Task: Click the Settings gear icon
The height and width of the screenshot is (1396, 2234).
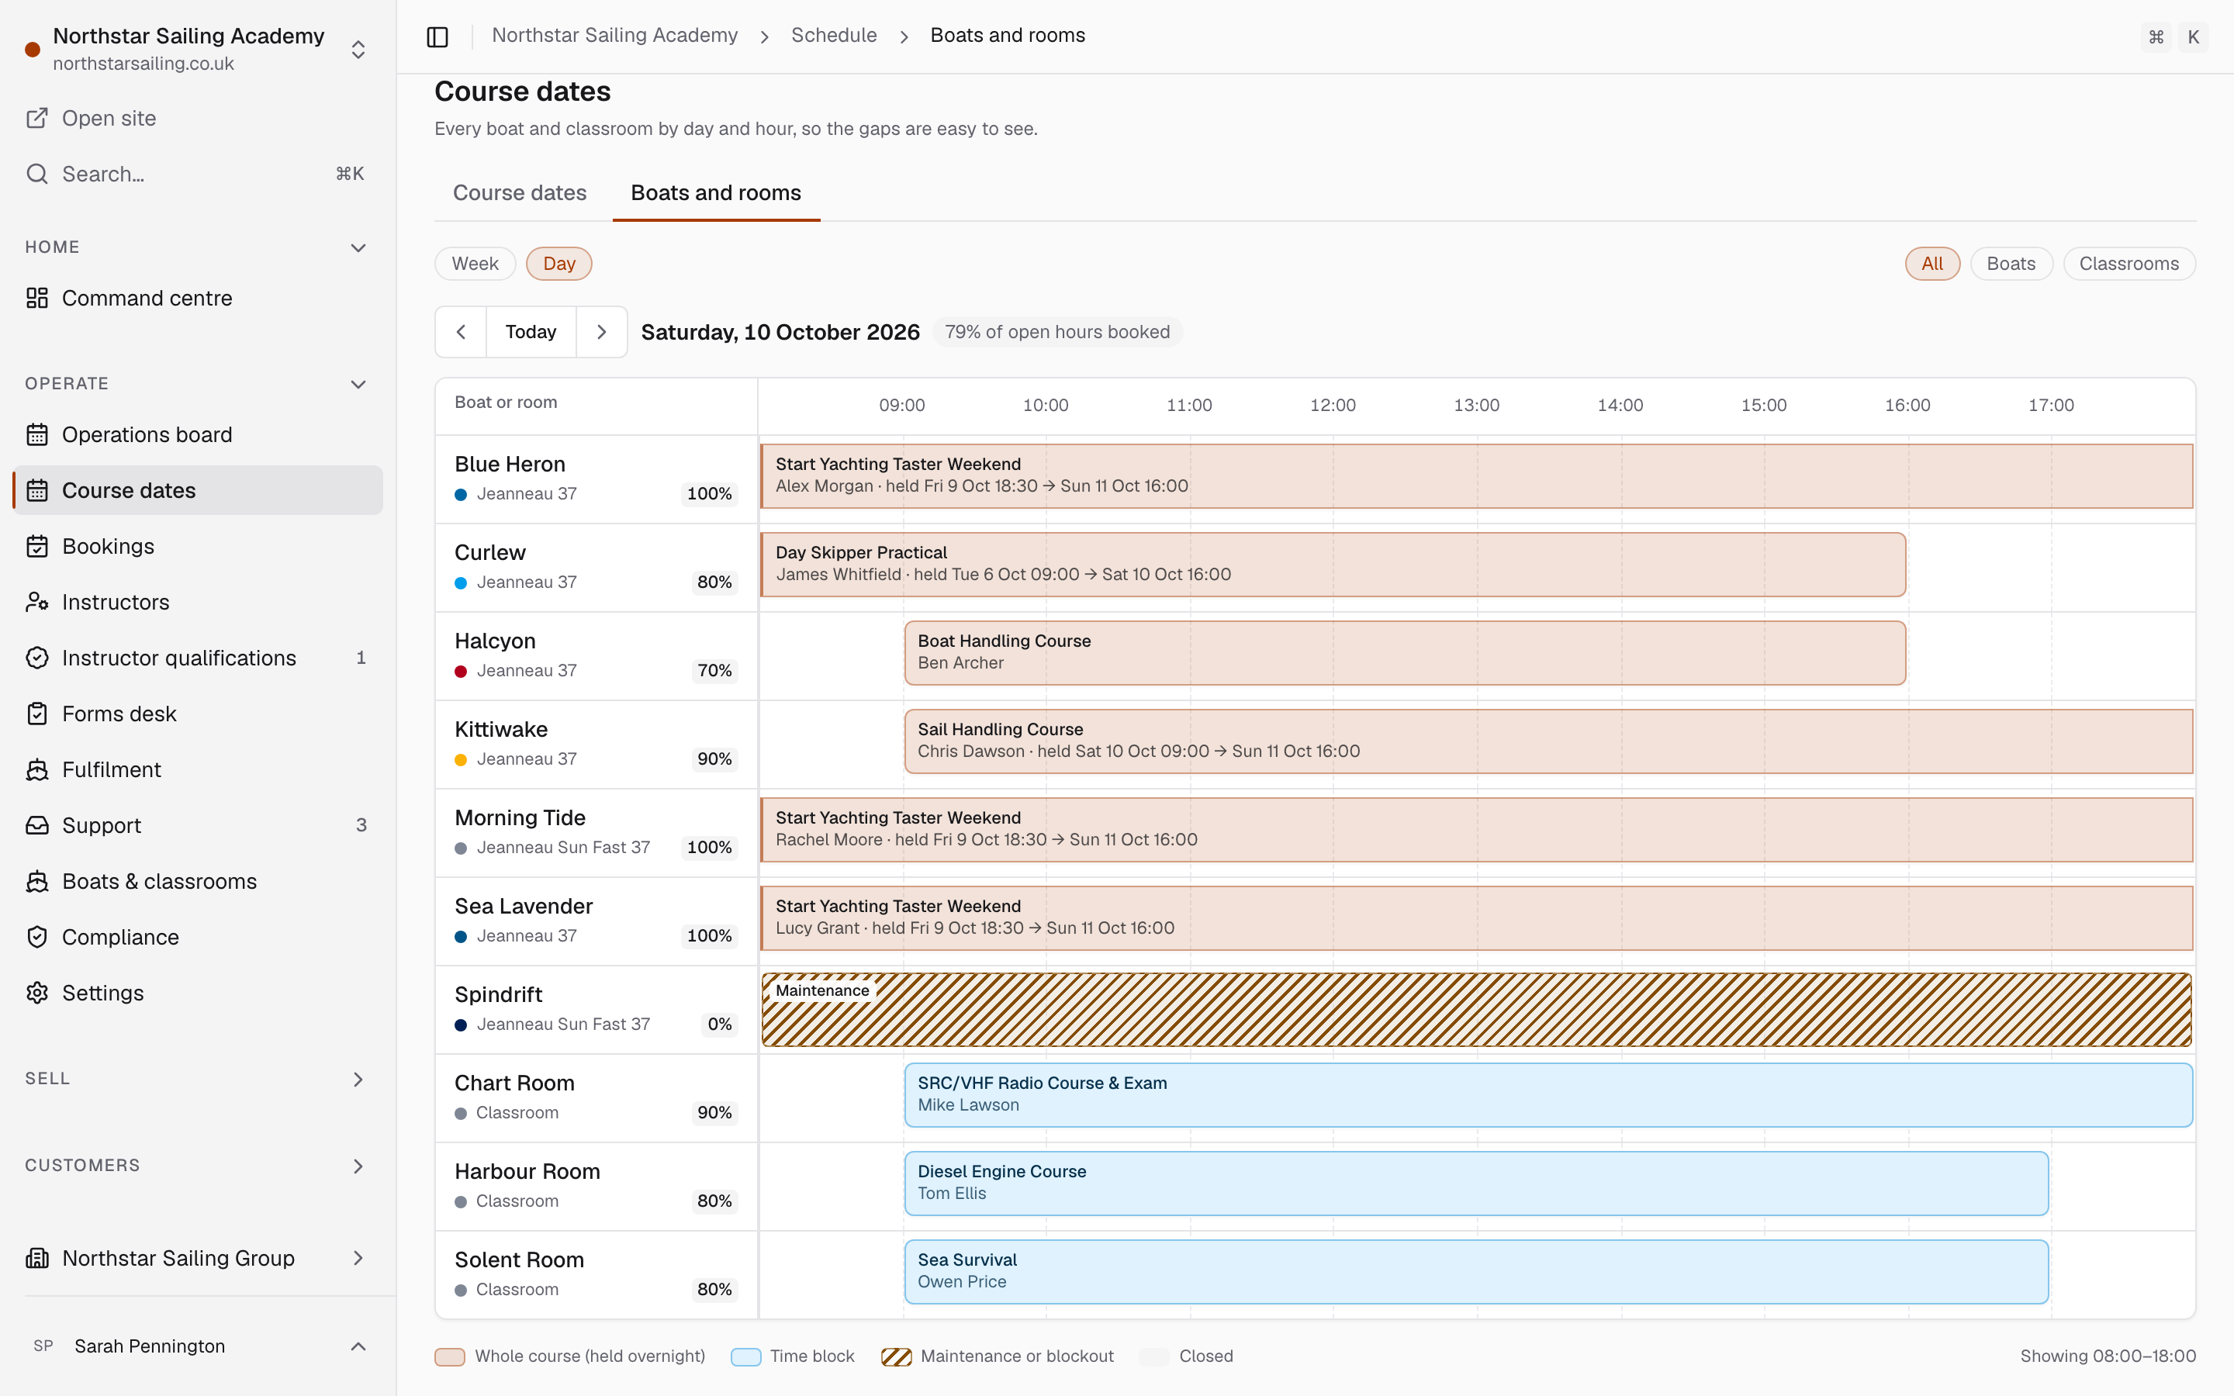Action: pos(37,993)
